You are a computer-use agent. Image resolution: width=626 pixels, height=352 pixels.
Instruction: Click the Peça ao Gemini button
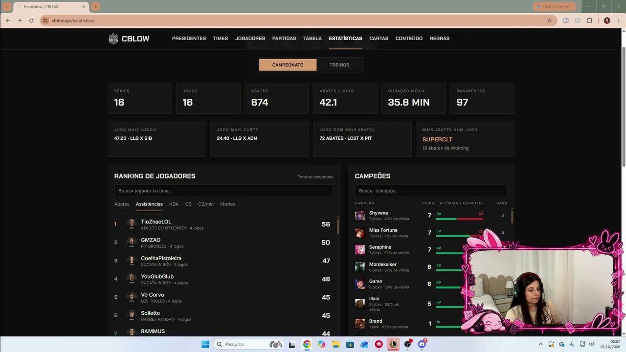point(554,6)
